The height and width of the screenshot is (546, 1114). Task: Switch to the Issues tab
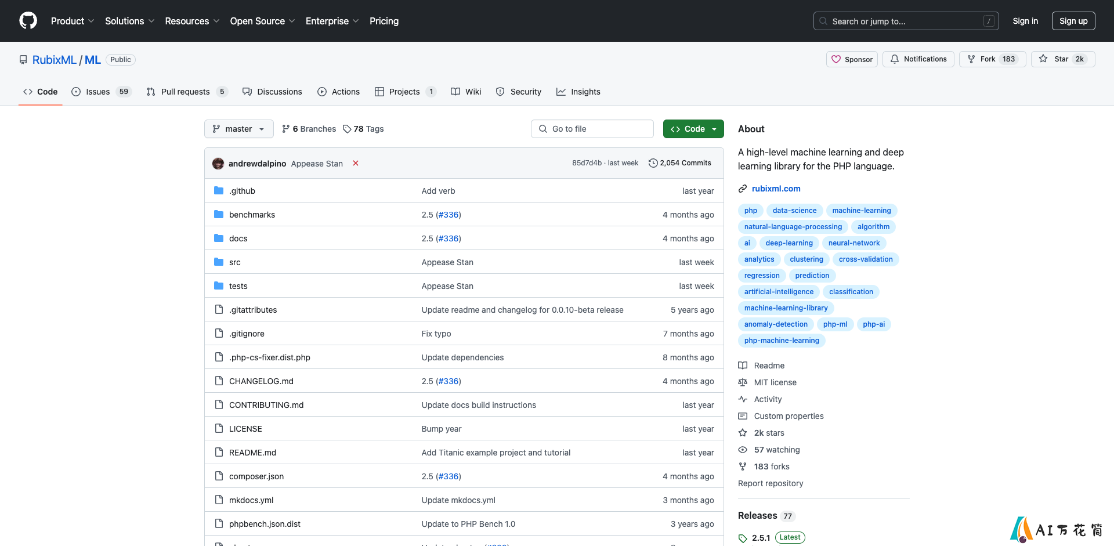[102, 92]
